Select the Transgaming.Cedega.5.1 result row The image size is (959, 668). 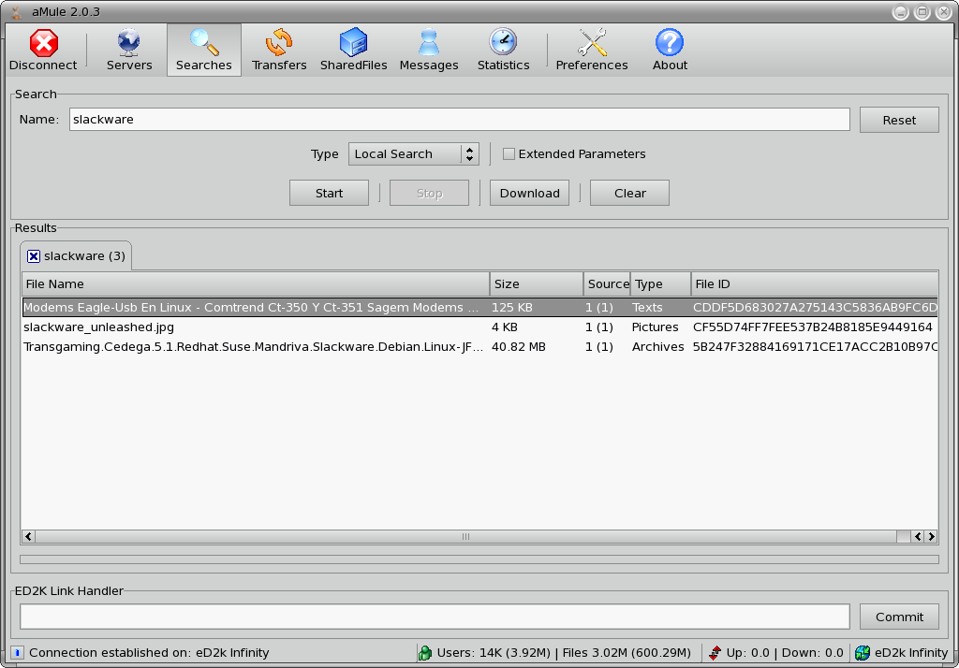480,346
